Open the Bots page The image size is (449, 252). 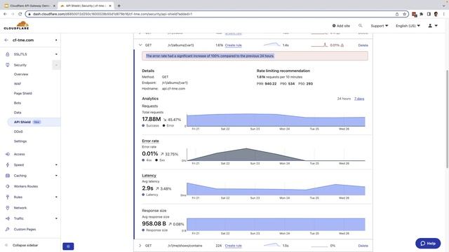coord(18,103)
